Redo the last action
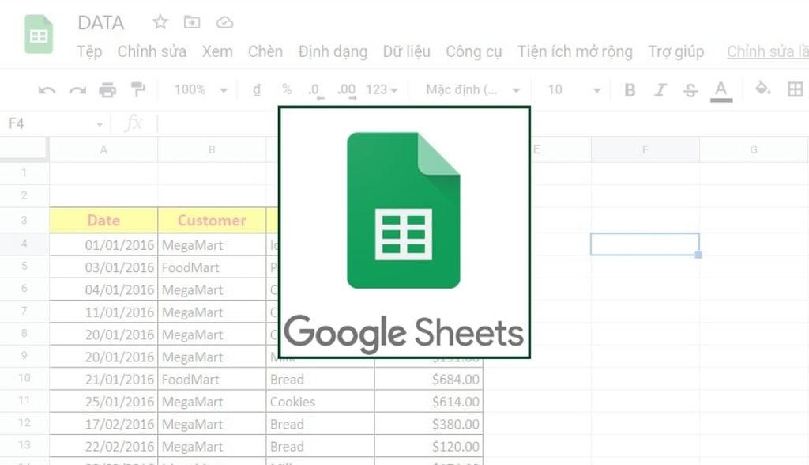This screenshot has height=465, width=809. (x=77, y=90)
